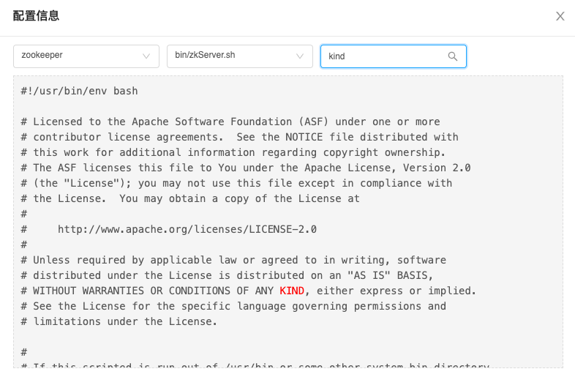Close the 配置信息 dialog
The height and width of the screenshot is (377, 575).
pos(560,16)
